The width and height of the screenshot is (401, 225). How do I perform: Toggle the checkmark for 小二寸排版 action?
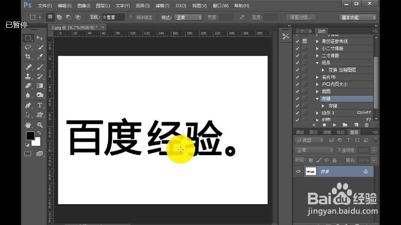[x=297, y=48]
